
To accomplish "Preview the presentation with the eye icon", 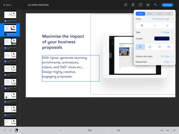I will click(148, 5).
